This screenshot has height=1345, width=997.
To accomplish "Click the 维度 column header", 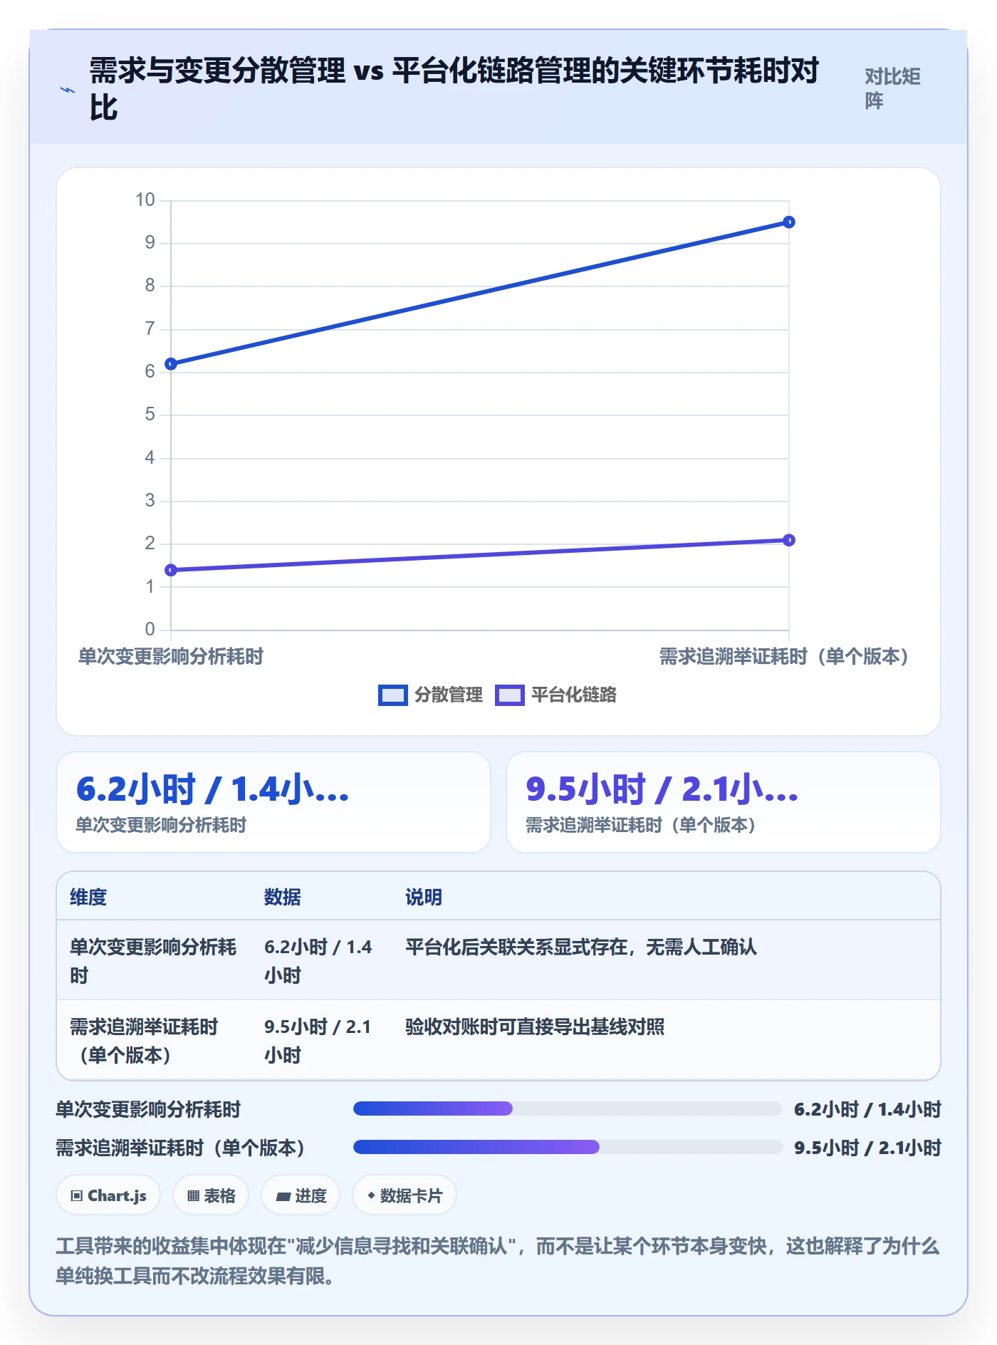I will coord(88,897).
